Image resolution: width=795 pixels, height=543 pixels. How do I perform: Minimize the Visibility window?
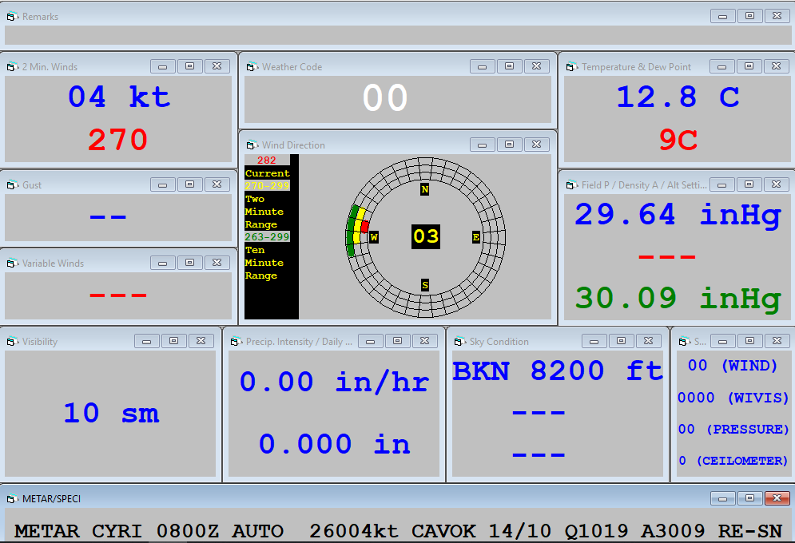(x=147, y=341)
